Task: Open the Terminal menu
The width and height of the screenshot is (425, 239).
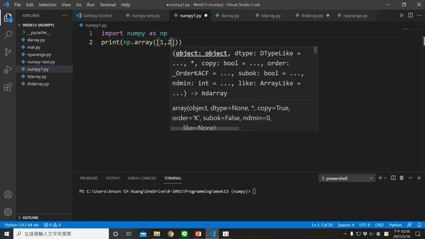Action: coord(108,5)
